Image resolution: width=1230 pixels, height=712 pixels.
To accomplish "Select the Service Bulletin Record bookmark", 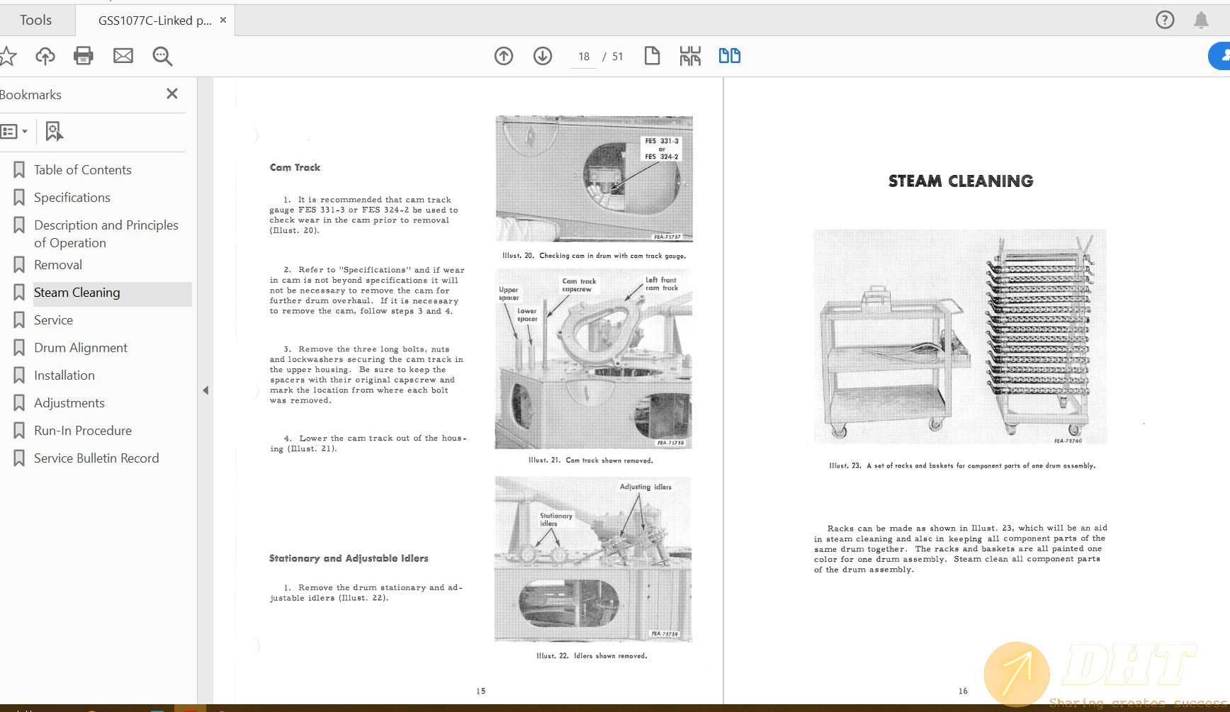I will (96, 458).
